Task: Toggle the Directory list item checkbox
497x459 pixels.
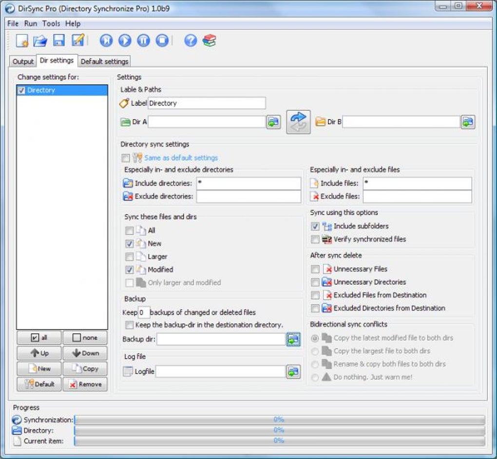Action: pyautogui.click(x=21, y=91)
